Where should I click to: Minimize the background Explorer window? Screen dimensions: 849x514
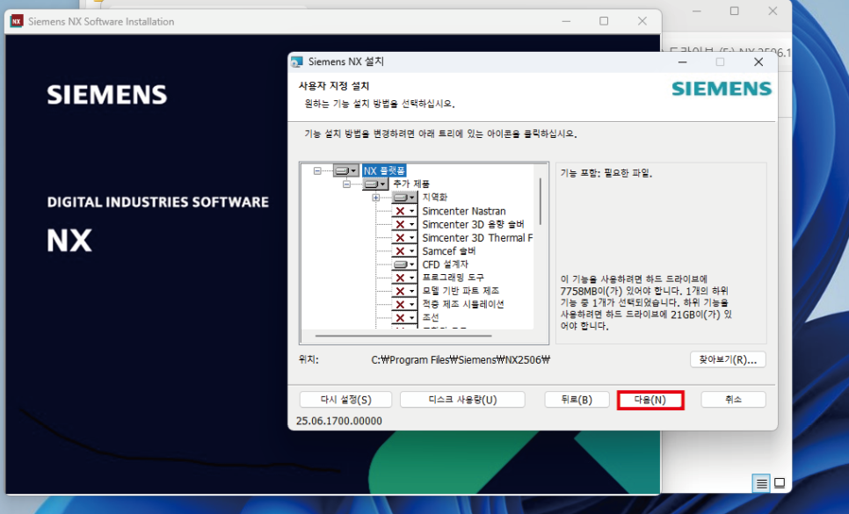pos(697,11)
